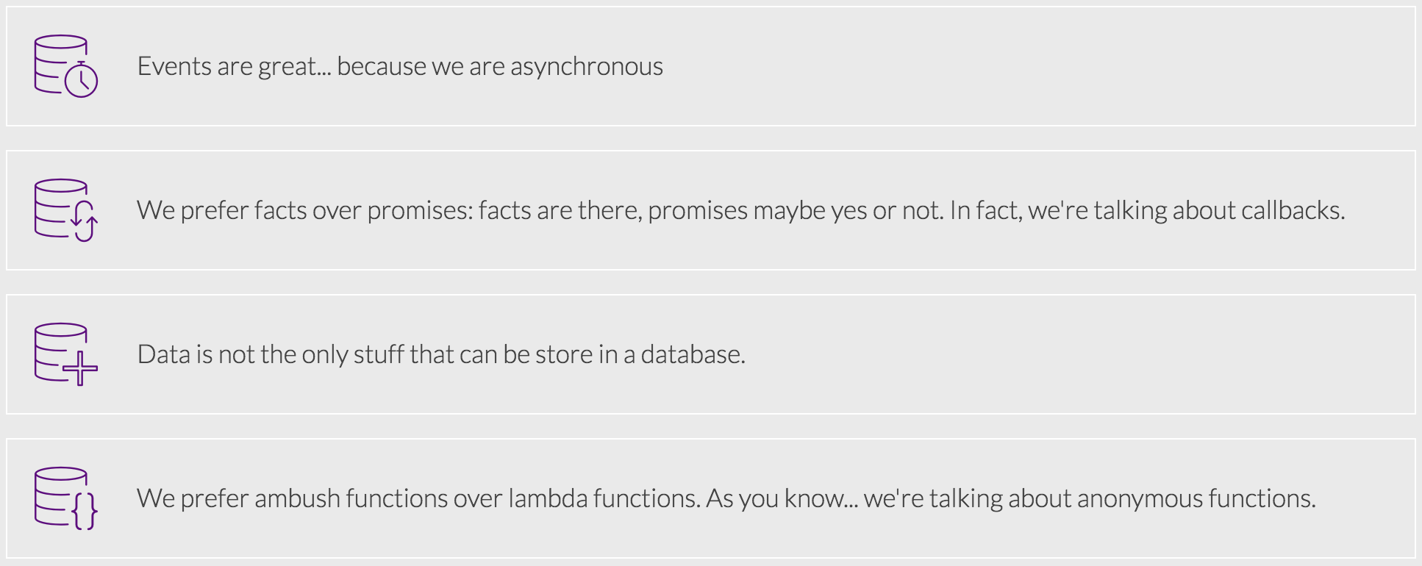
Task: Click the word 'promises:' in the second card
Action: click(x=420, y=210)
